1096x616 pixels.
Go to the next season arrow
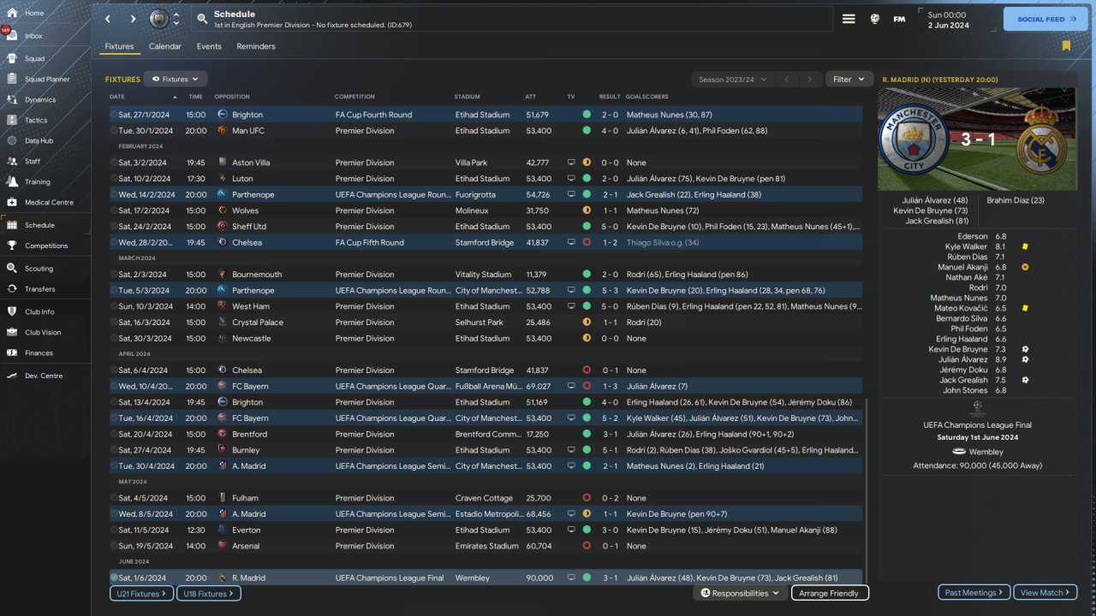[x=809, y=79]
